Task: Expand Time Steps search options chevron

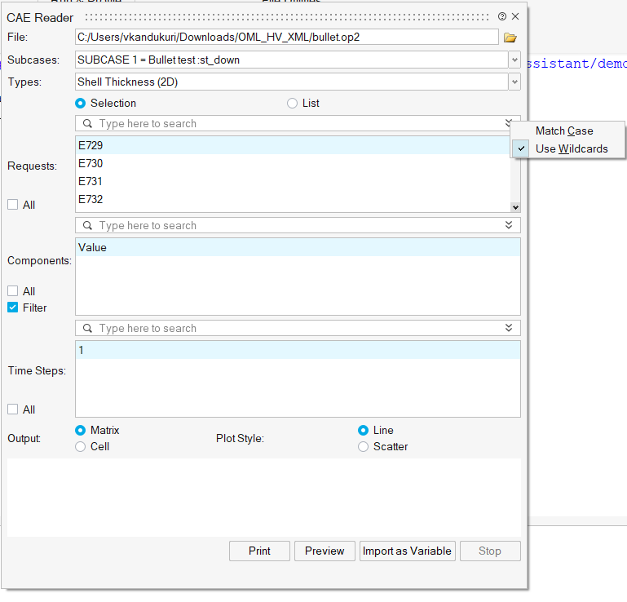Action: pos(509,329)
